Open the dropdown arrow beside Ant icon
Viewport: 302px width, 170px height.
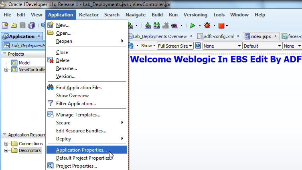coord(181,25)
